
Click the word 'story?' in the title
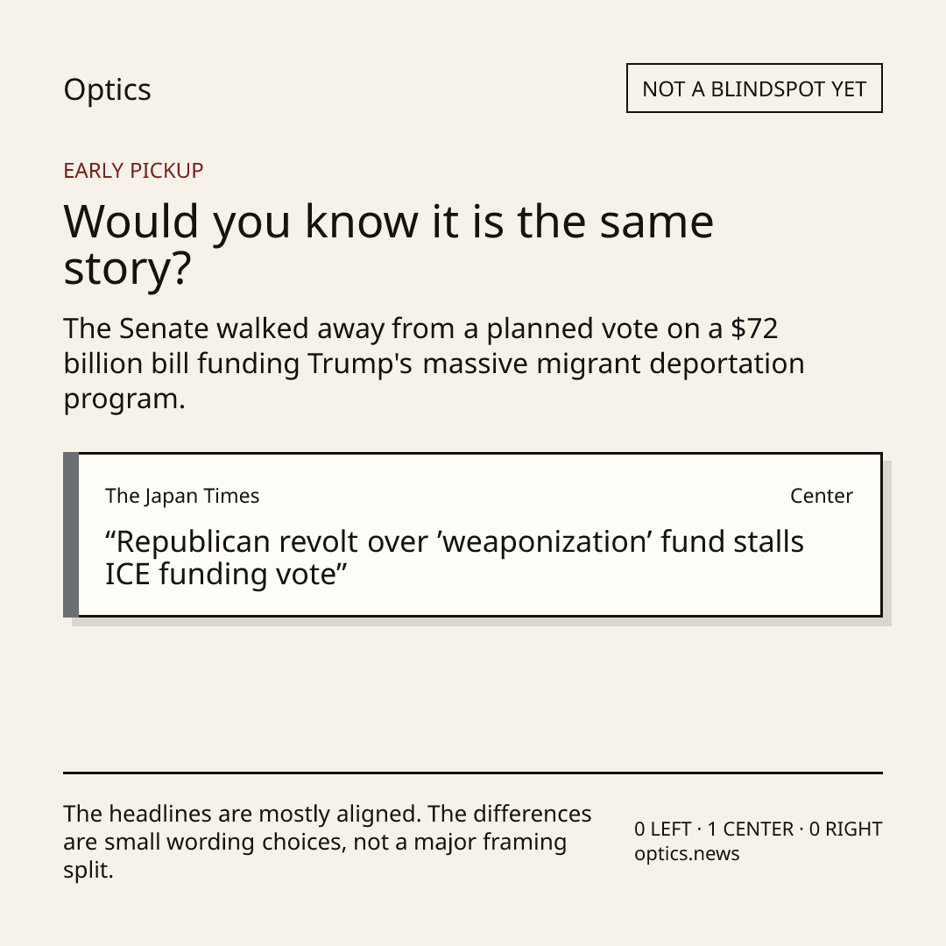pos(127,269)
